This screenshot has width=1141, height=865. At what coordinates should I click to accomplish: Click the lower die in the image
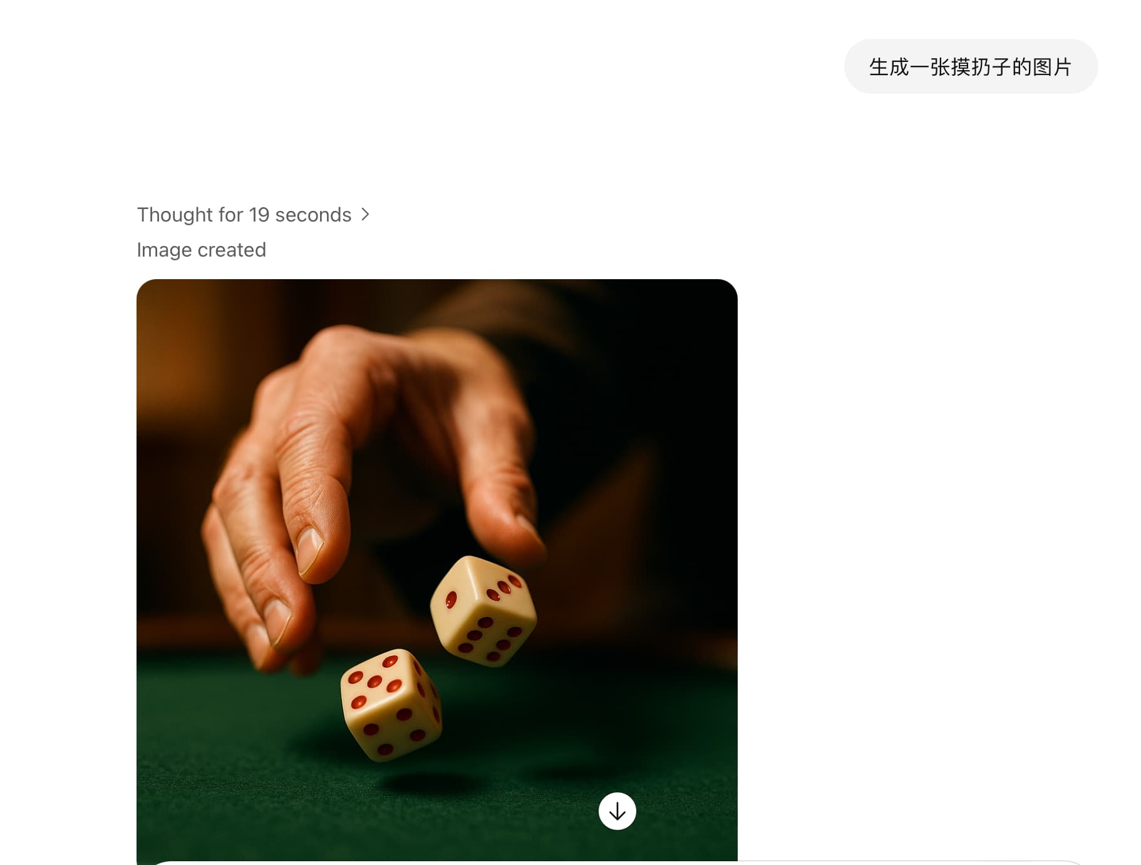click(x=391, y=705)
